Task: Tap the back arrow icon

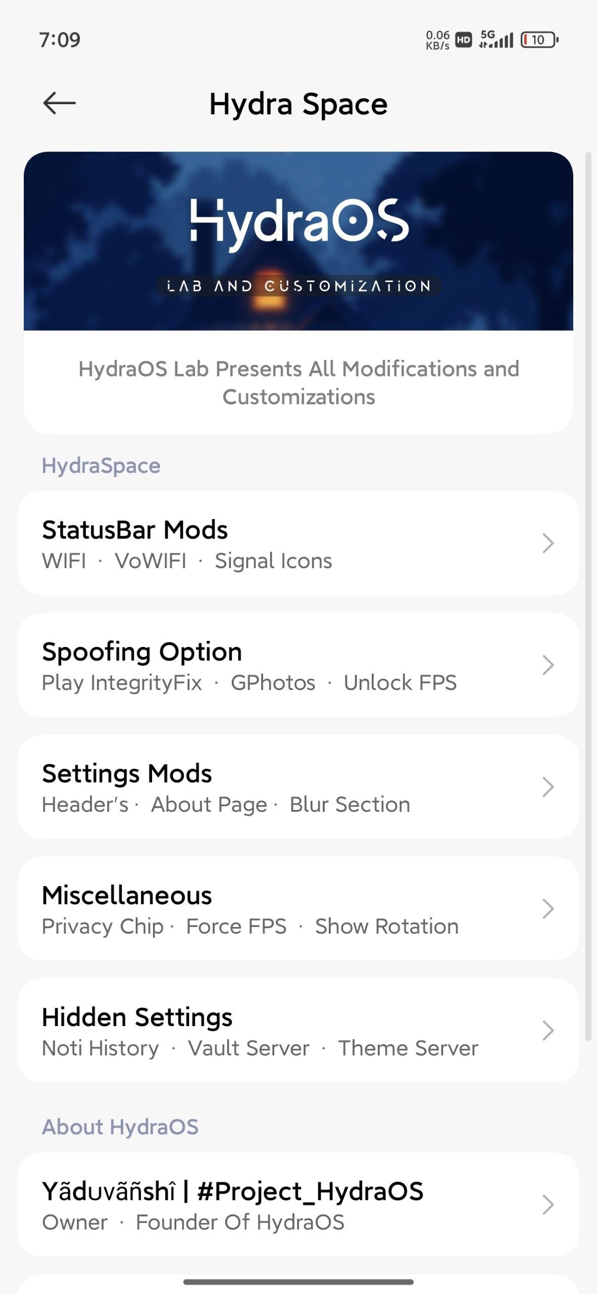Action: coord(59,103)
